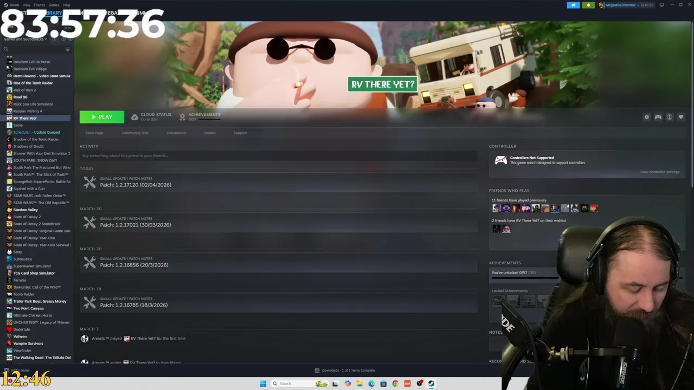Select Stardew Valley in library list
This screenshot has height=390, width=694.
click(x=25, y=210)
